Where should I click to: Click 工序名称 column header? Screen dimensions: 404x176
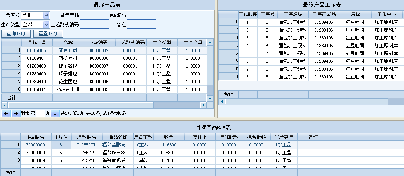(293, 14)
